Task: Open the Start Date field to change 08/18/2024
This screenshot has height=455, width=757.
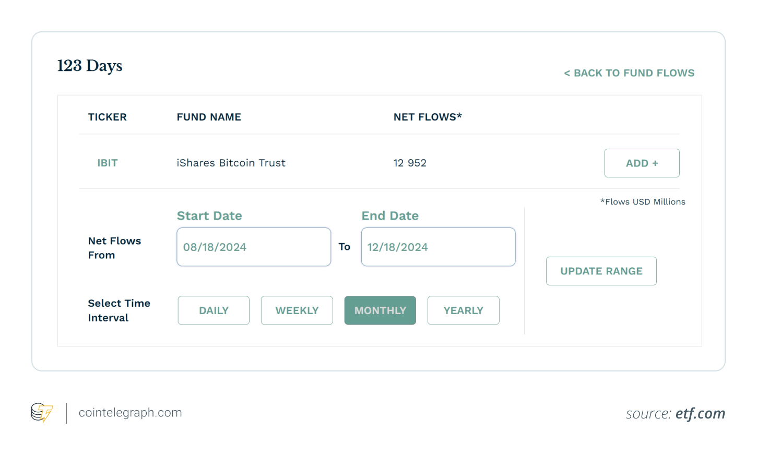Action: 254,247
